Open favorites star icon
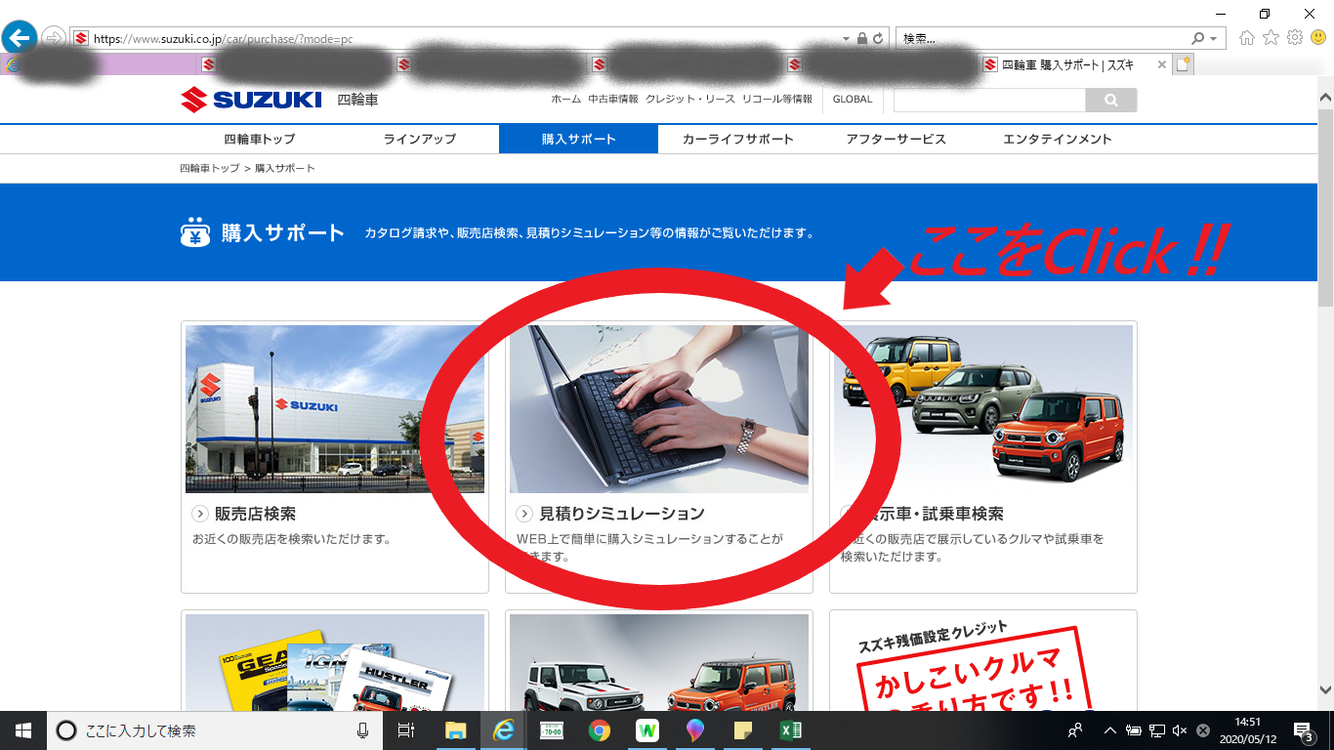1334x750 pixels. pyautogui.click(x=1271, y=38)
